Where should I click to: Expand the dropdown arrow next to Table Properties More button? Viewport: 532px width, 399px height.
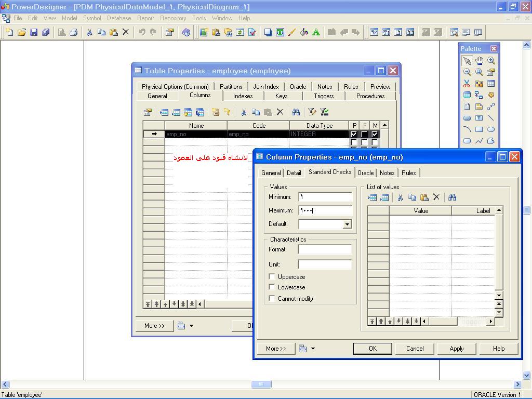[191, 326]
